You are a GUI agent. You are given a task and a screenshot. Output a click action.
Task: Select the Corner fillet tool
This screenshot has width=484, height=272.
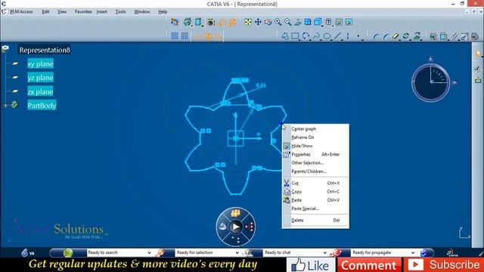376,37
